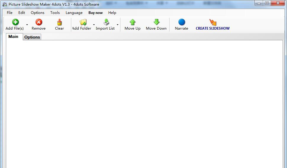Open the Edit menu

point(22,13)
